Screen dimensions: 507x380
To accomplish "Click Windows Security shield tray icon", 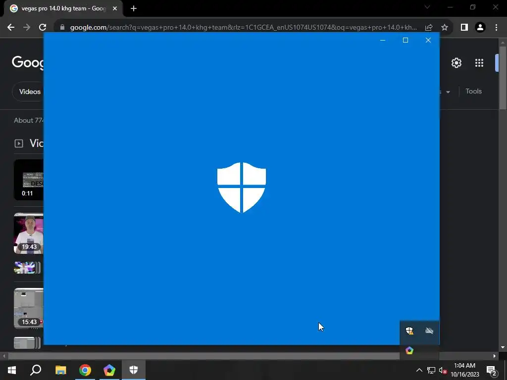I will click(x=409, y=331).
